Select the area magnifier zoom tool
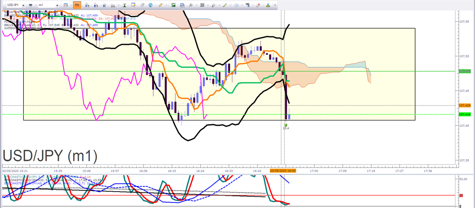 point(113,6)
